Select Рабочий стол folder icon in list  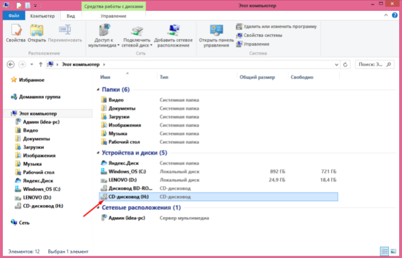click(104, 142)
